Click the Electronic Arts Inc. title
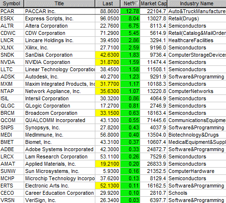Image resolution: width=226 pixels, height=203 pixels. (x=47, y=186)
